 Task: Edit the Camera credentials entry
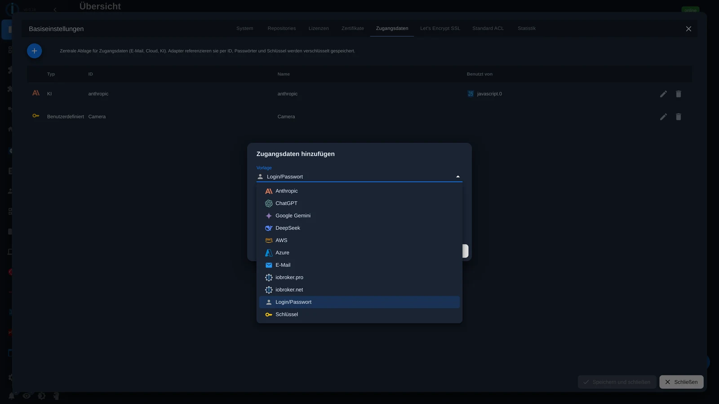(x=663, y=117)
